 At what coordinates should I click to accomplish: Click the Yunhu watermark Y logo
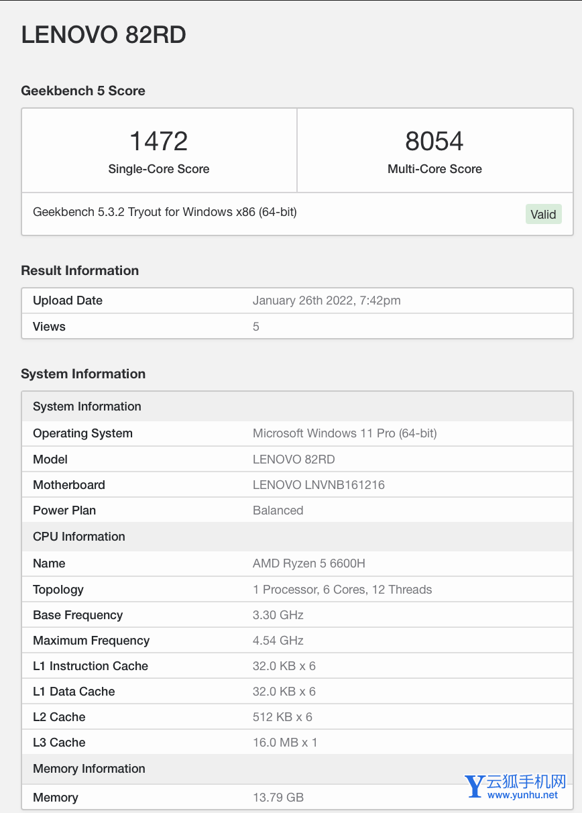(475, 786)
